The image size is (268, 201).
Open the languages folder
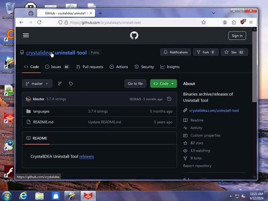[41, 111]
